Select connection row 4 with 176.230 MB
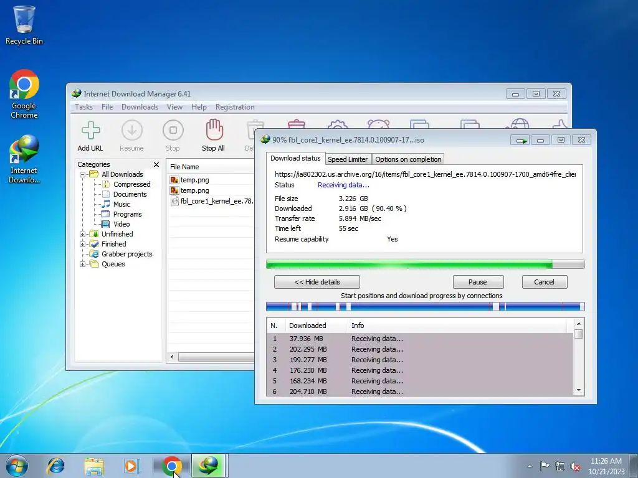Image resolution: width=638 pixels, height=478 pixels. (420, 370)
